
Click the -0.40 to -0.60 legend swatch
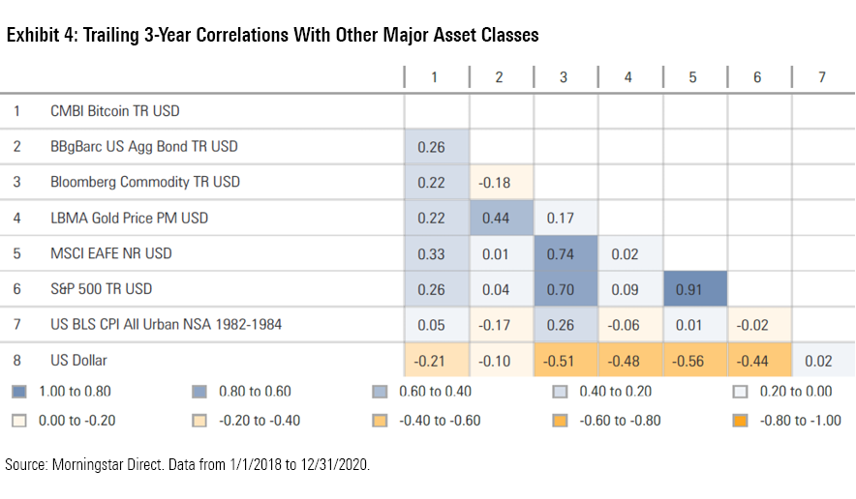tap(380, 421)
